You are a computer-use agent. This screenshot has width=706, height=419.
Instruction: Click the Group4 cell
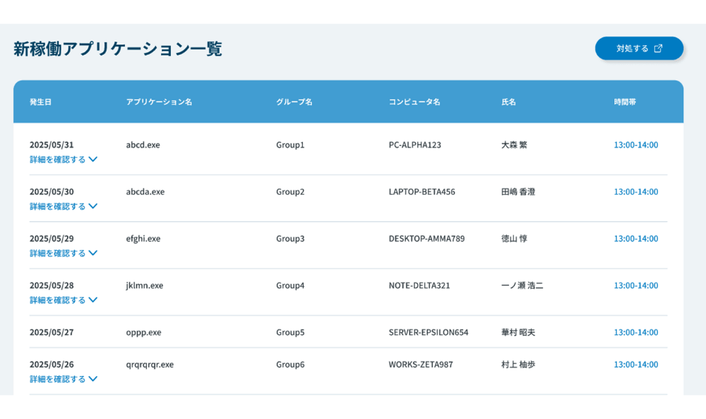290,286
